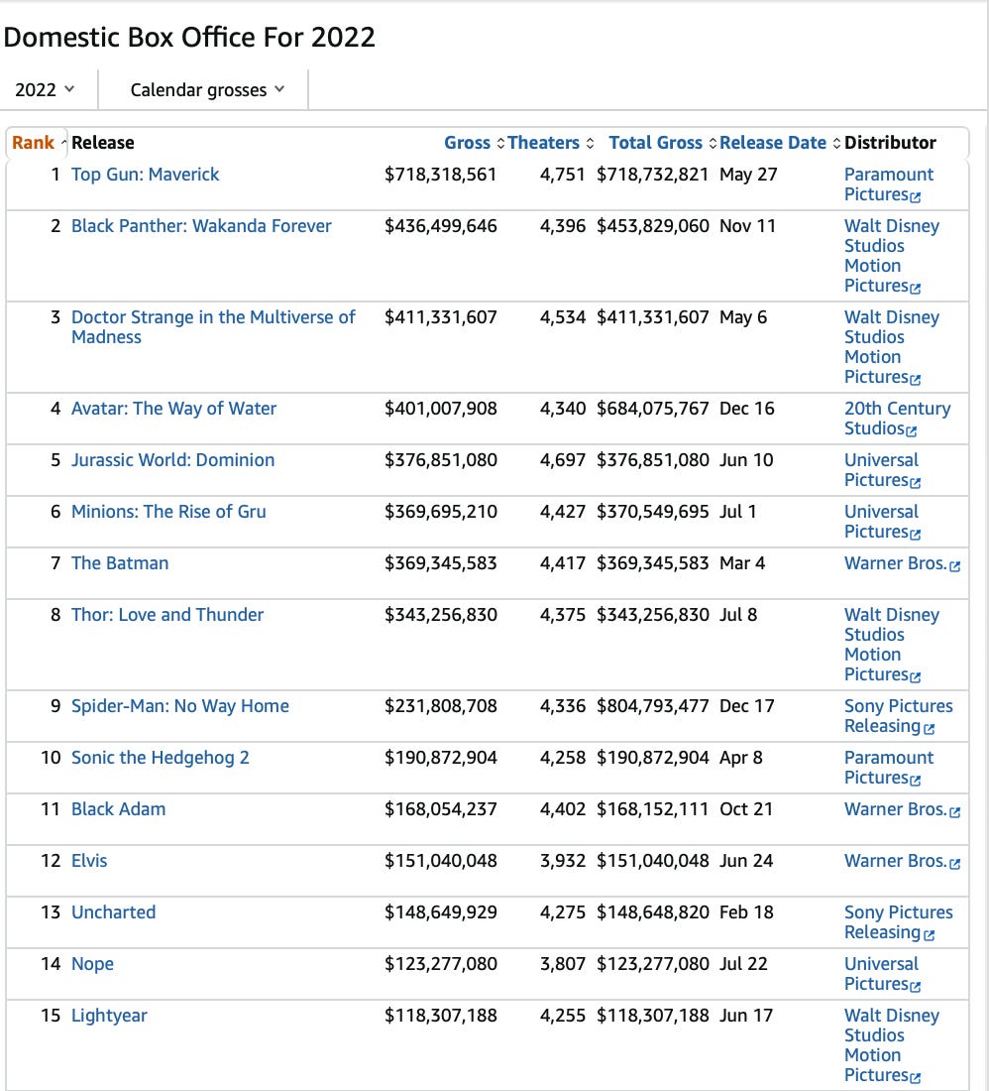Open Nope release link
989x1091 pixels.
[93, 964]
